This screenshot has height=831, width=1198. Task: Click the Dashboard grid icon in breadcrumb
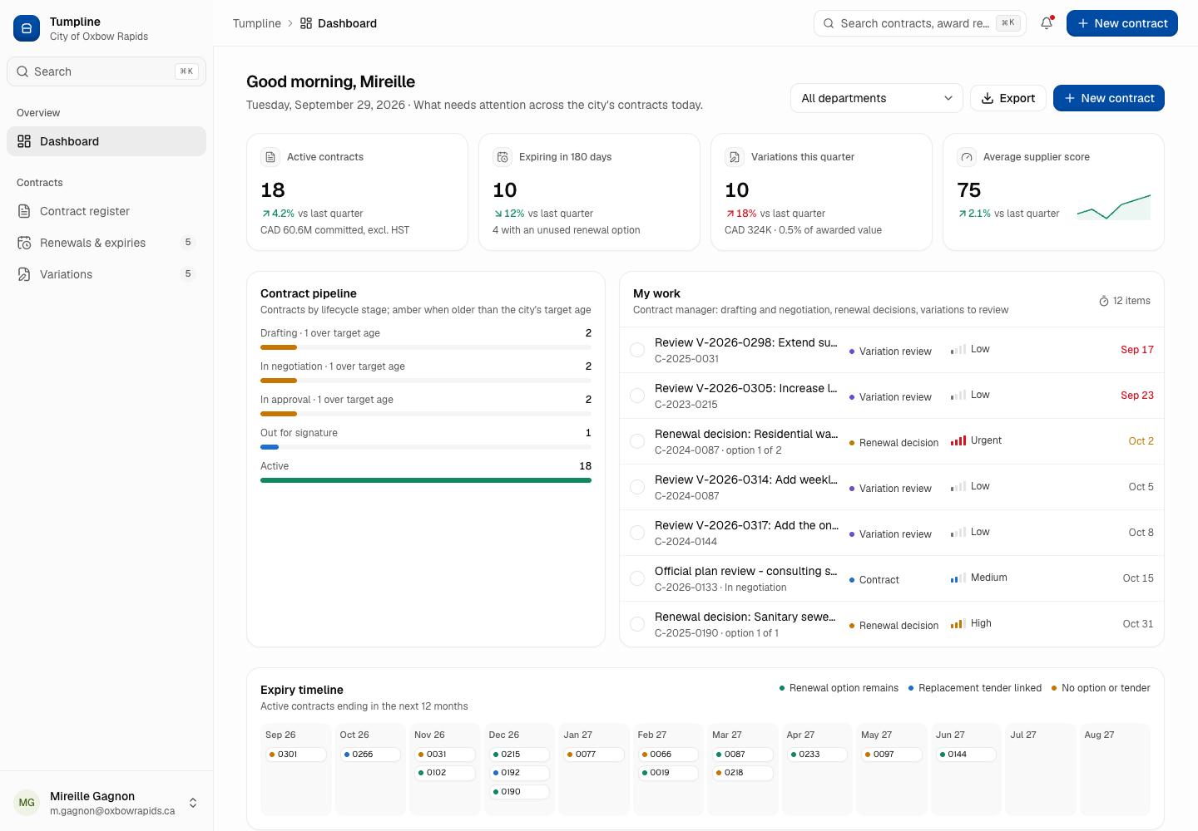coord(306,23)
